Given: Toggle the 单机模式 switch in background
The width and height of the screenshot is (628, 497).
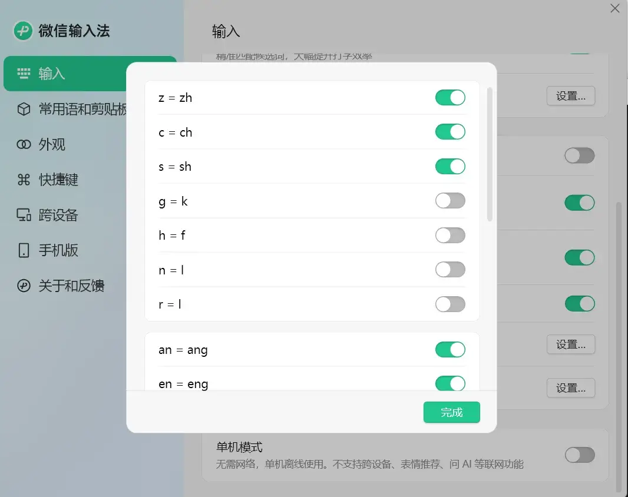Looking at the screenshot, I should tap(580, 455).
